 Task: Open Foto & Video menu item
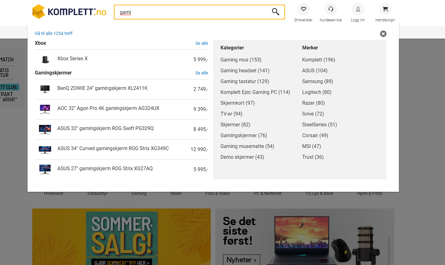(x=218, y=194)
